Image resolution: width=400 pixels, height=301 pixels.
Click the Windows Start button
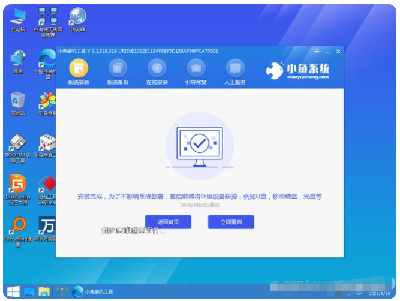(x=12, y=291)
